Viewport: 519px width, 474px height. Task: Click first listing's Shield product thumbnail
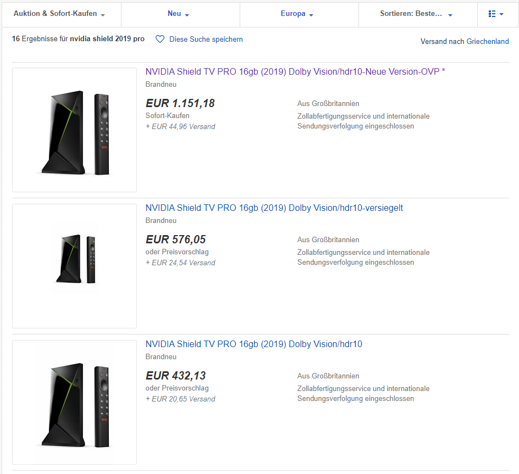click(x=74, y=130)
